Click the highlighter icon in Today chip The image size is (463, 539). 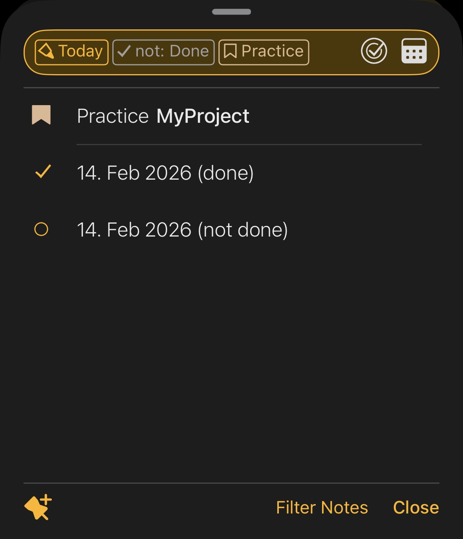click(x=46, y=51)
